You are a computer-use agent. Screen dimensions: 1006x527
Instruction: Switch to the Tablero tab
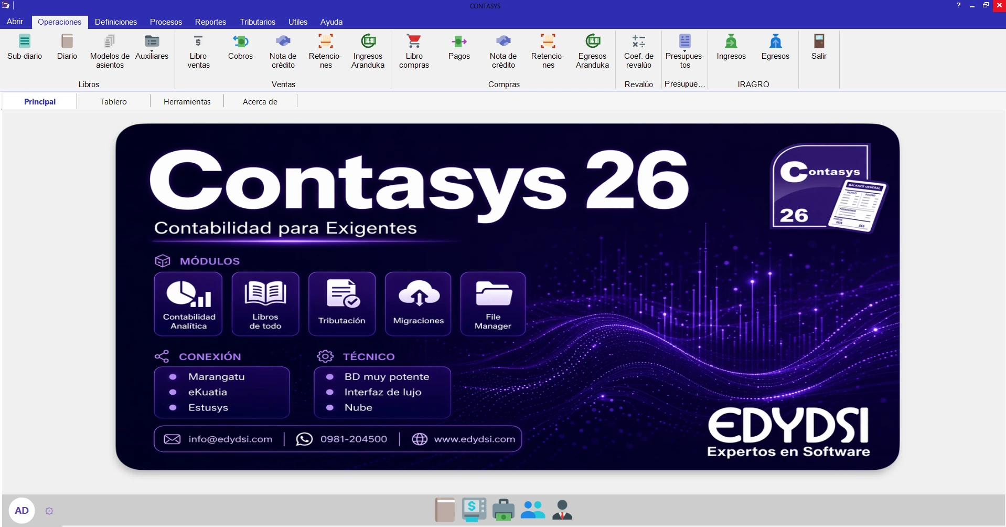pyautogui.click(x=113, y=102)
